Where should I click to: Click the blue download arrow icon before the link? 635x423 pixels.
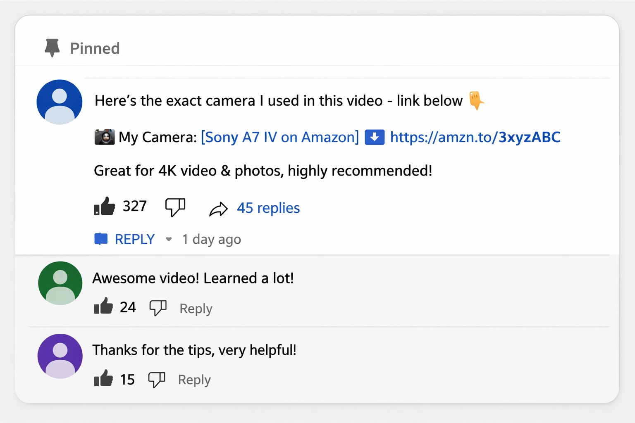point(374,137)
